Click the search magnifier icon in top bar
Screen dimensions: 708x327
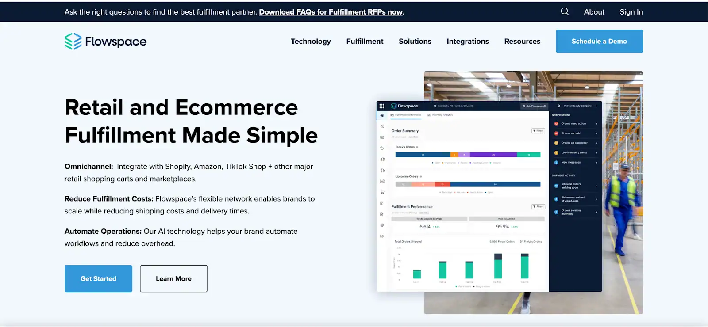(565, 11)
